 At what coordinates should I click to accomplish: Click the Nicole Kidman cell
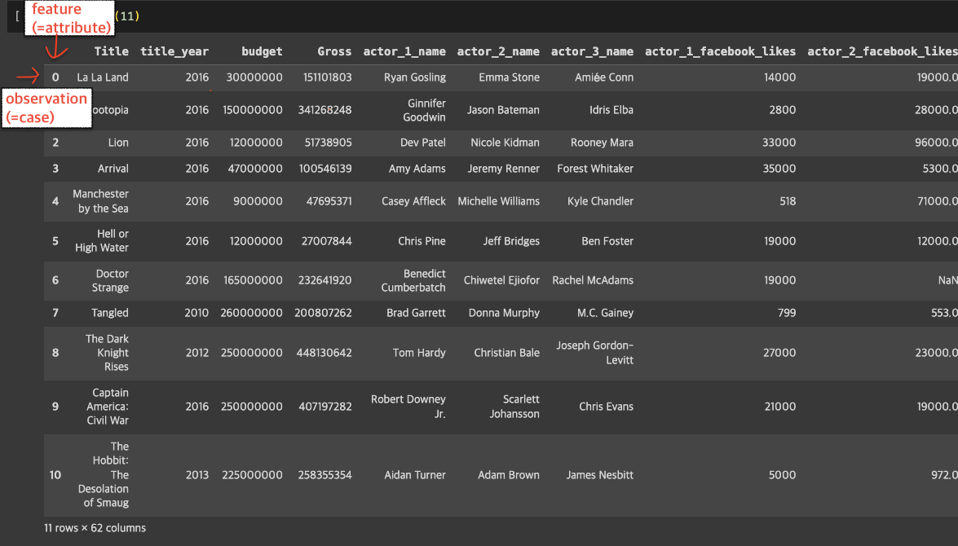[x=505, y=143]
